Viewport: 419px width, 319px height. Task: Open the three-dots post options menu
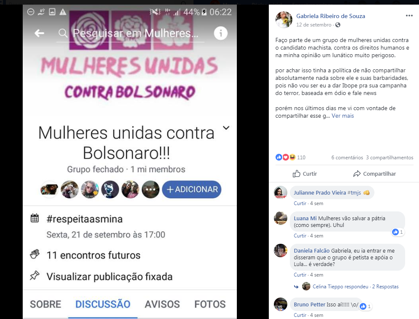tap(409, 16)
